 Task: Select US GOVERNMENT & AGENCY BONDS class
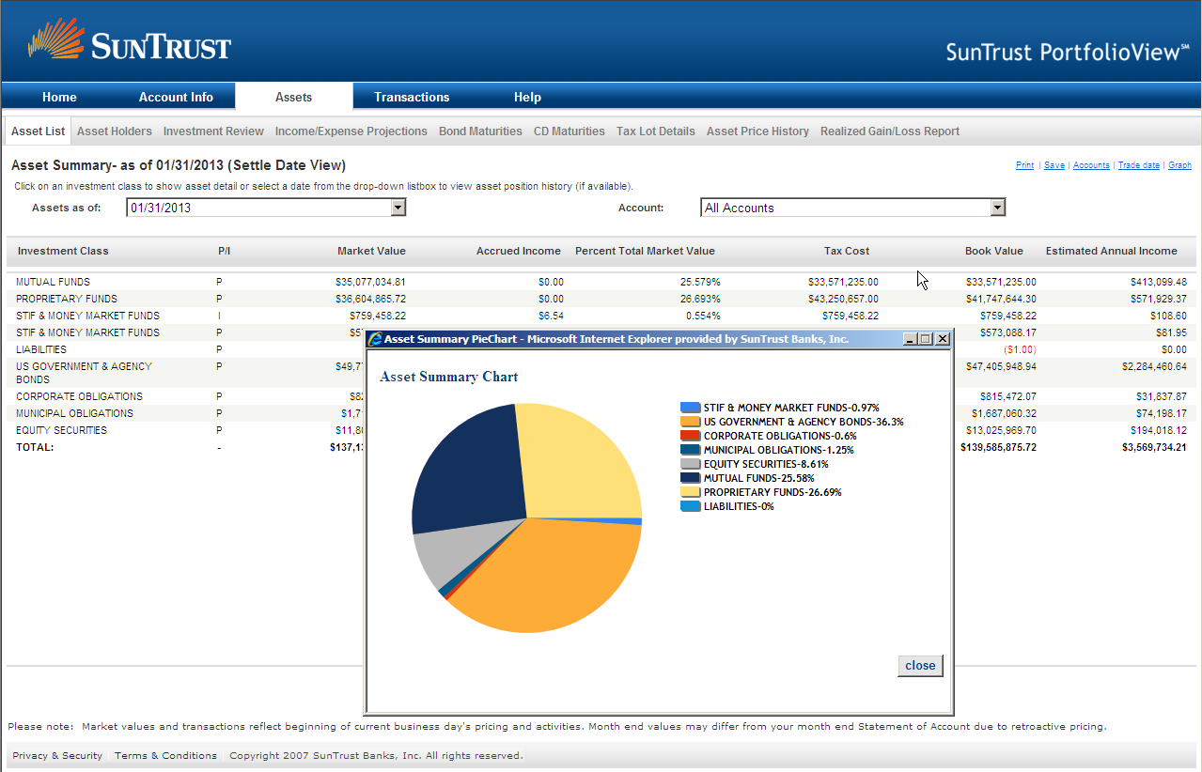pyautogui.click(x=84, y=373)
